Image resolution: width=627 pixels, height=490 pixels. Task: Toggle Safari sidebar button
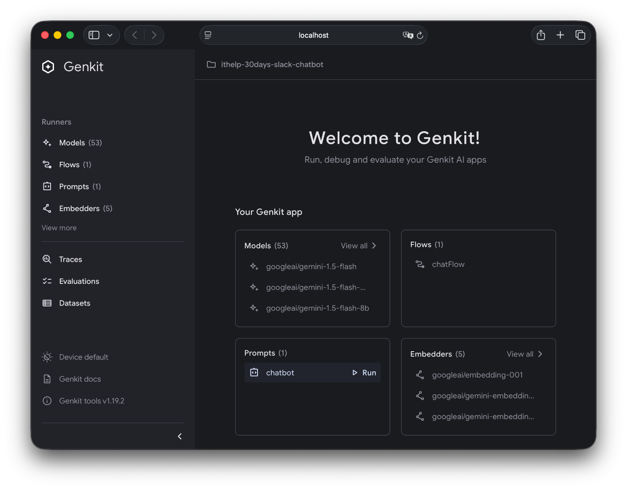(x=94, y=35)
